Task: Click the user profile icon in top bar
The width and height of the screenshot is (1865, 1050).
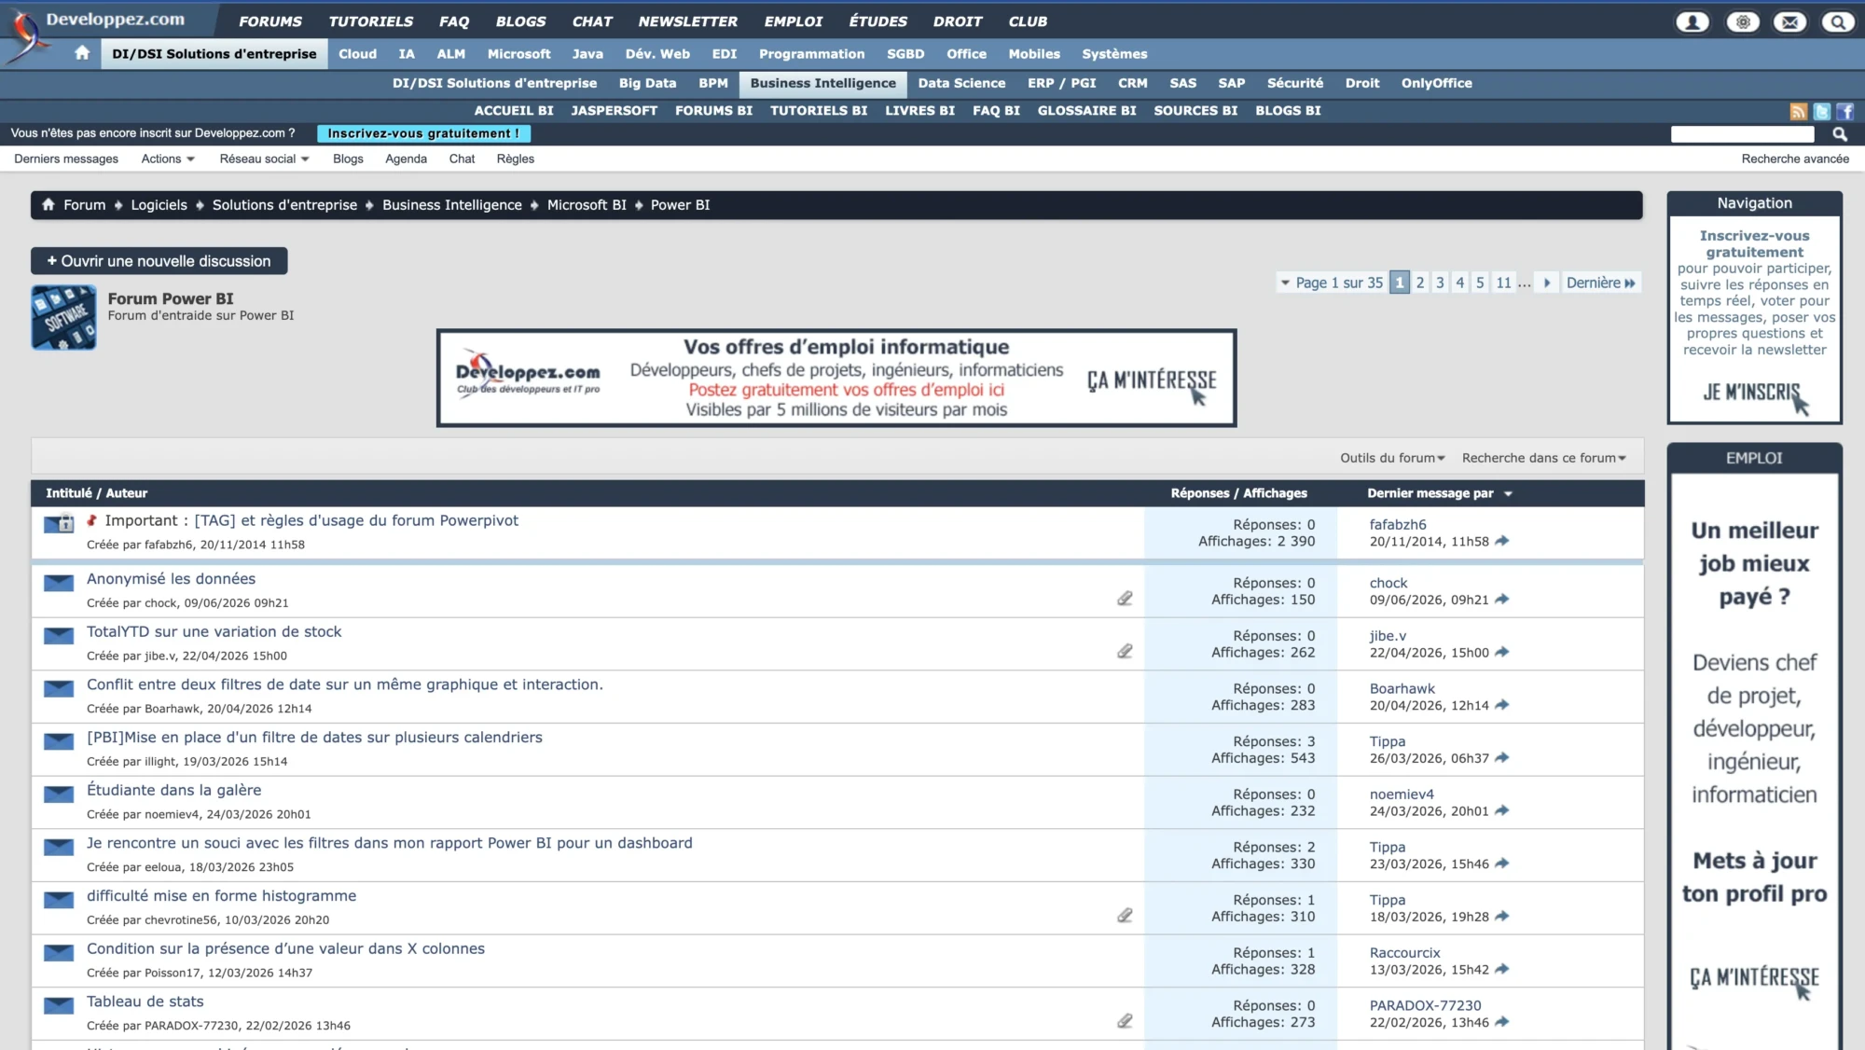Action: (1692, 21)
